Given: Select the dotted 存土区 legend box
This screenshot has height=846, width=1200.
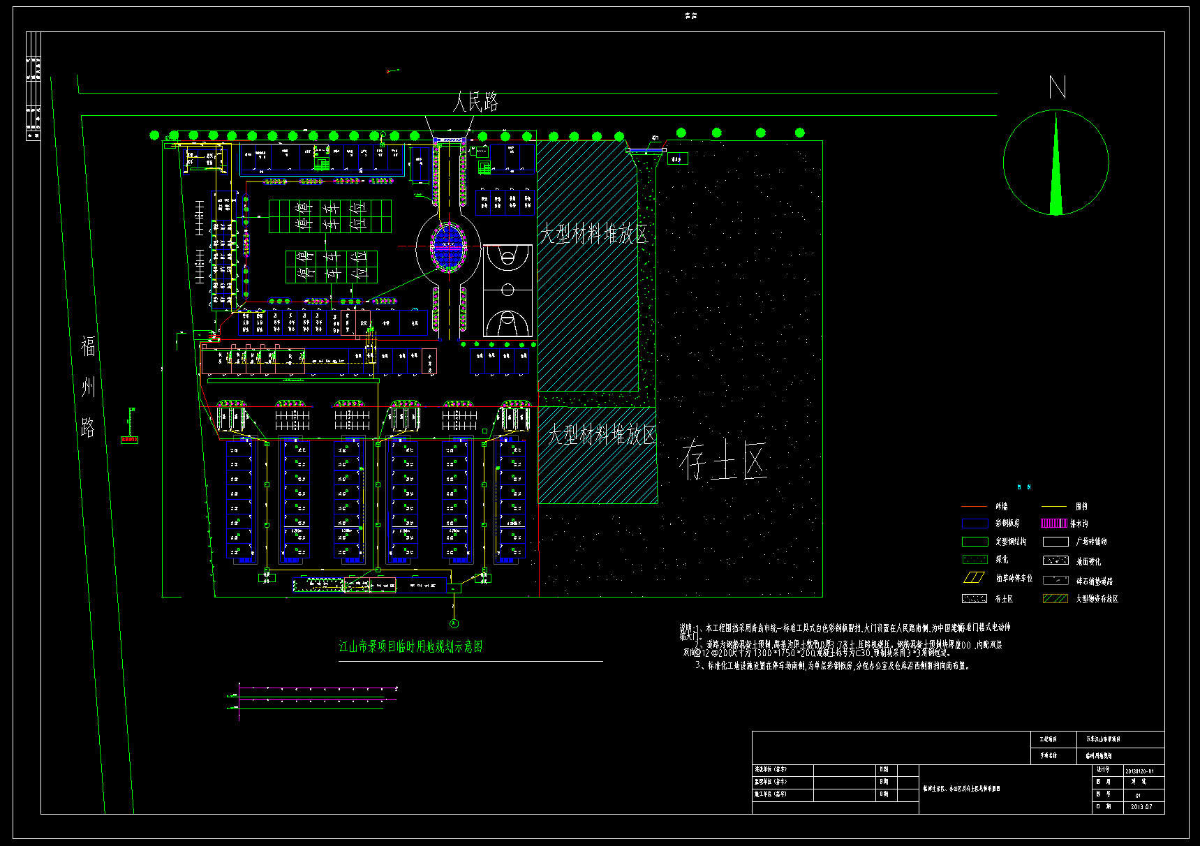Looking at the screenshot, I should (x=975, y=598).
